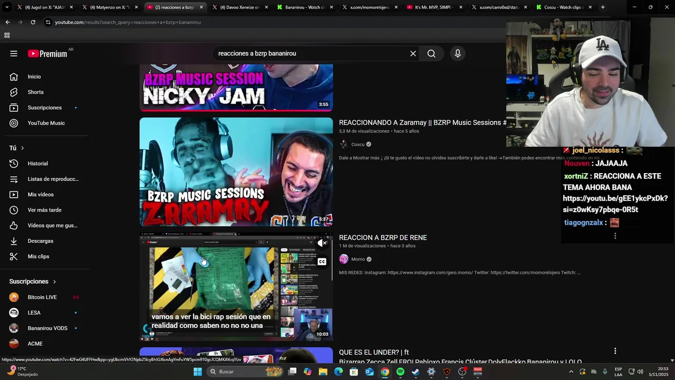Switch to the Davoo Xeneize tab
675x380 pixels.
click(x=238, y=7)
